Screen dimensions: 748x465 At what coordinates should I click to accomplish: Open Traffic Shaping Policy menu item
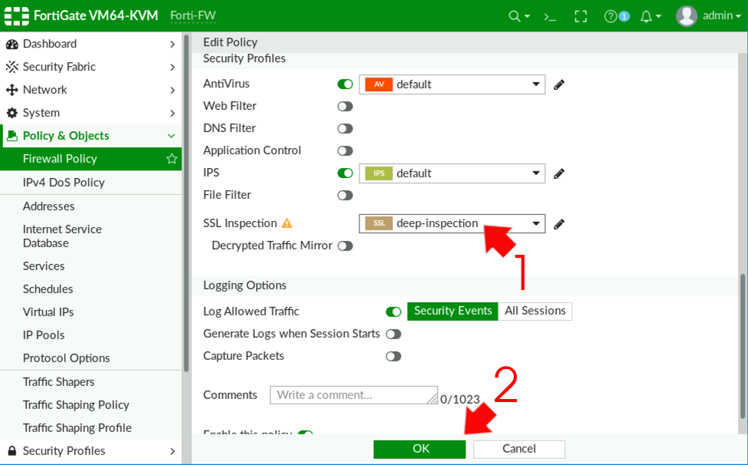pyautogui.click(x=91, y=405)
